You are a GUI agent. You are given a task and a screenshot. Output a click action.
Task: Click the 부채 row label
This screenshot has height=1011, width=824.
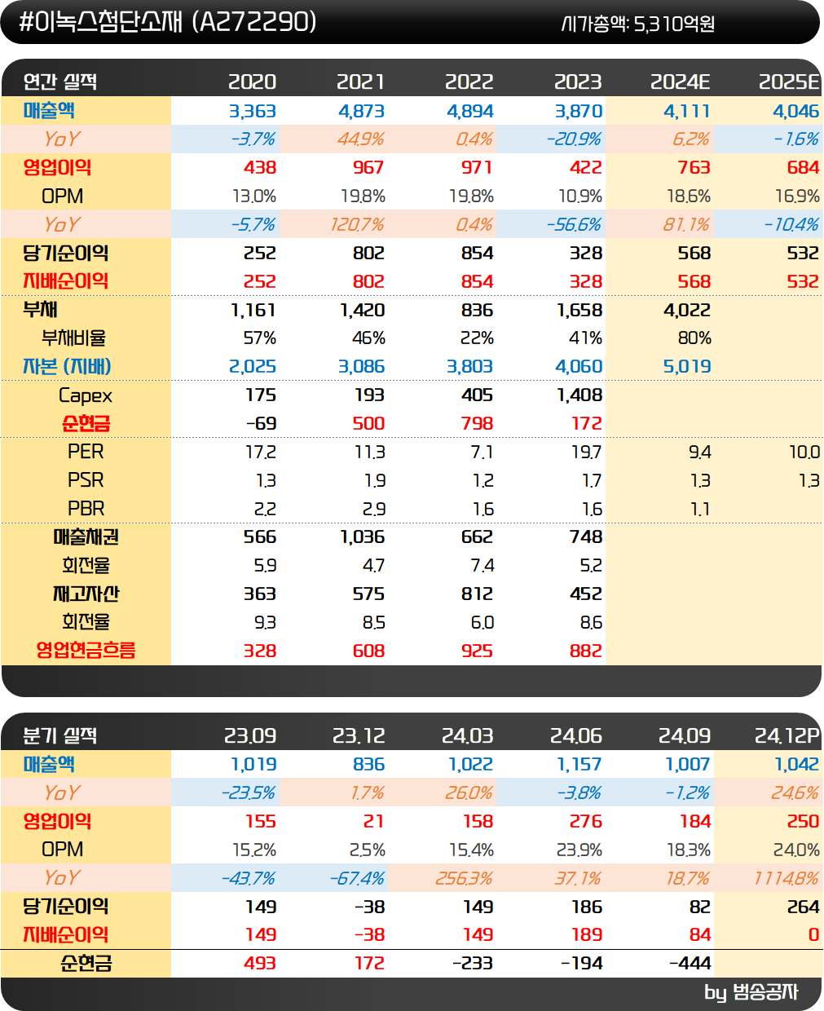pos(40,310)
